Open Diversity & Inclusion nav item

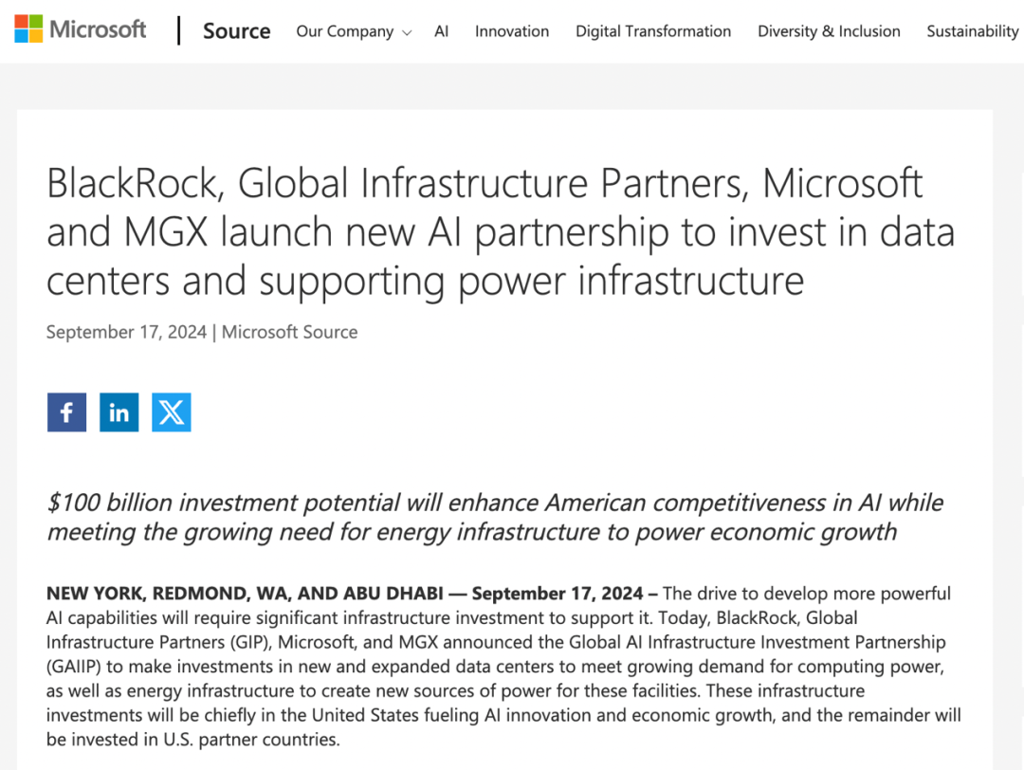click(829, 31)
